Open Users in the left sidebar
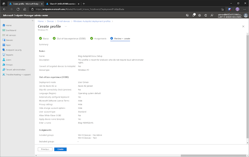249x157 pixels. (7, 60)
